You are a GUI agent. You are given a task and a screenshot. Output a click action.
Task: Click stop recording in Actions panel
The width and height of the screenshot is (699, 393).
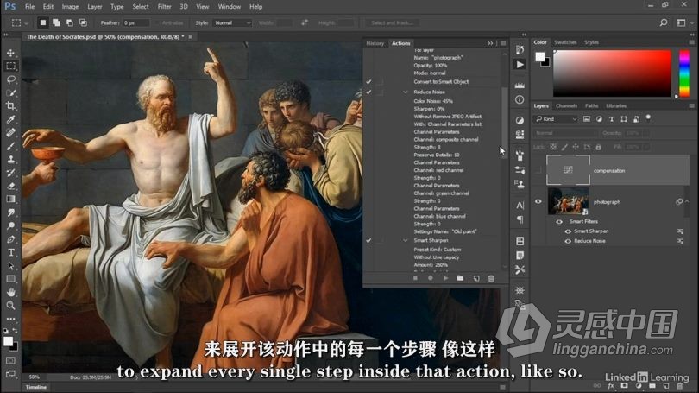click(x=415, y=278)
